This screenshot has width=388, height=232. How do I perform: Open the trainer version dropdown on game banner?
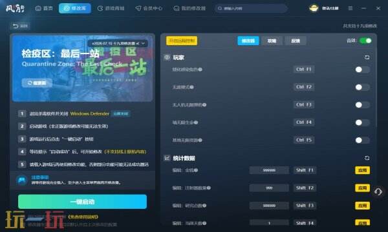[x=118, y=43]
